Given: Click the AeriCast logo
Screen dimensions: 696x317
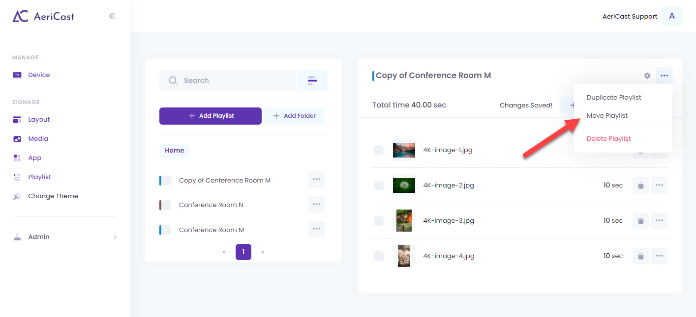Looking at the screenshot, I should (x=43, y=16).
